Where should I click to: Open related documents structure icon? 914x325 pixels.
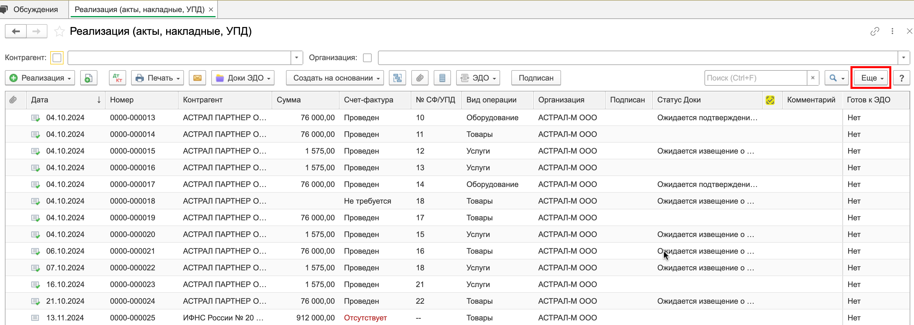tap(398, 78)
